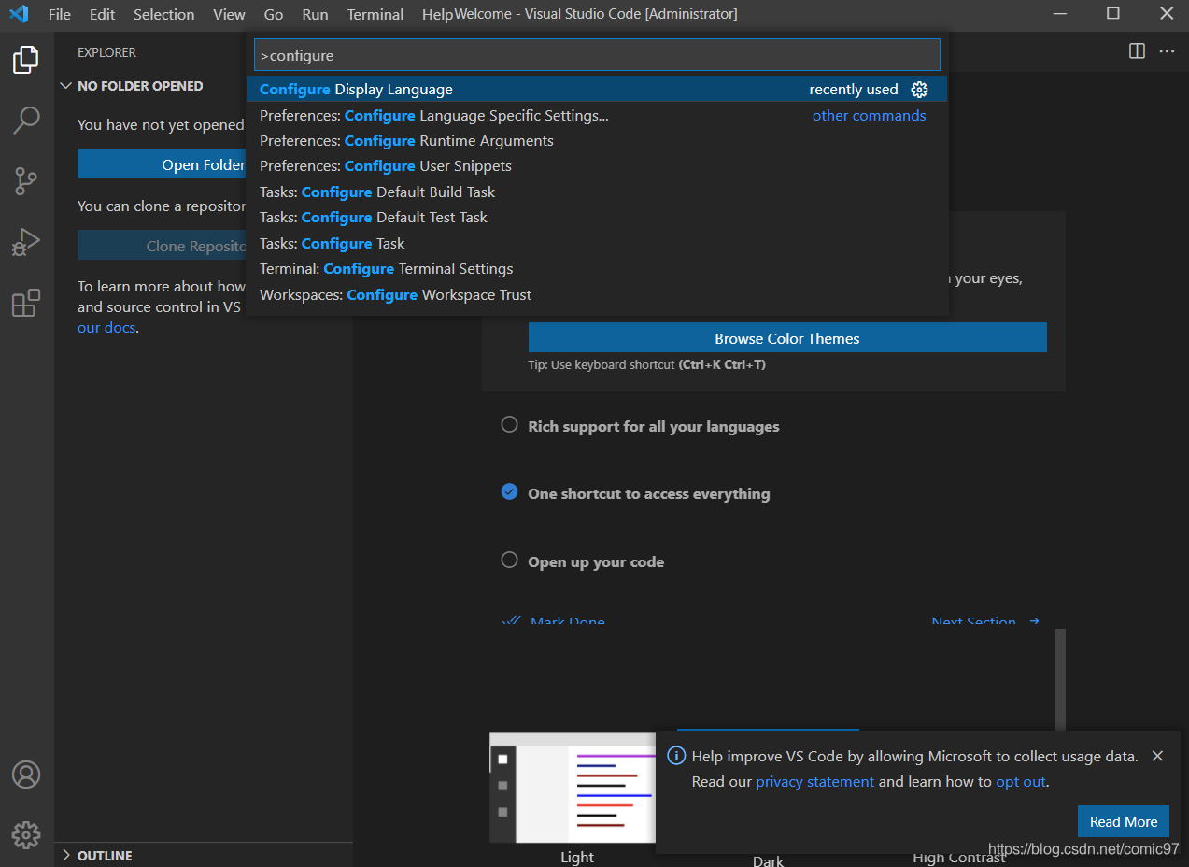Click the Open Folder button

162,164
